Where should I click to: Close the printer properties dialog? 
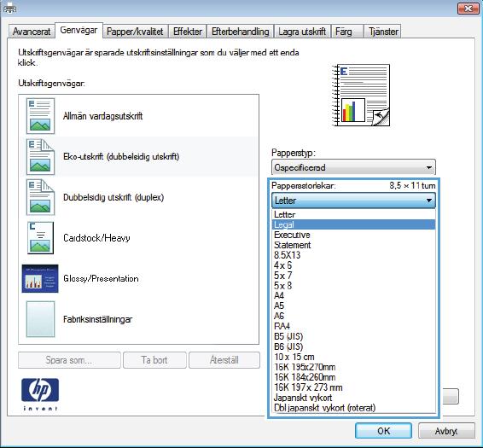click(x=468, y=9)
